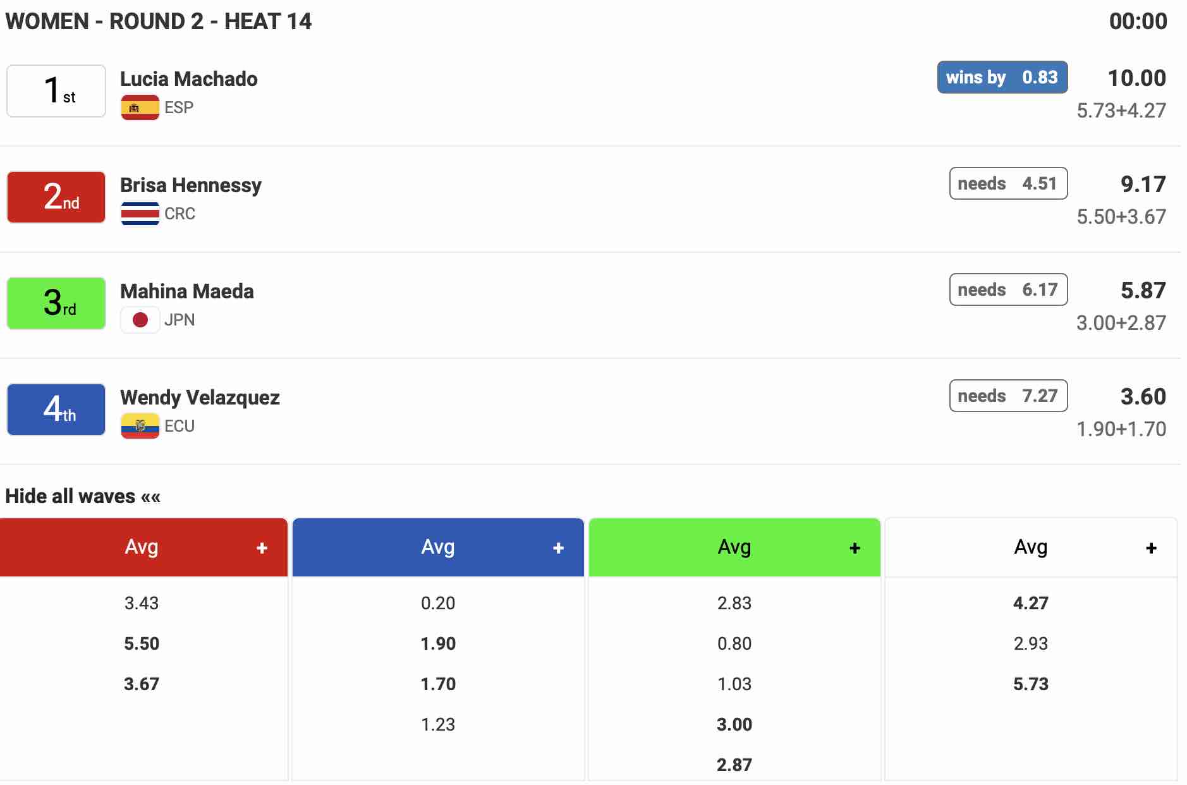The image size is (1187, 785).
Task: Click the plus icon in red column
Action: click(262, 548)
